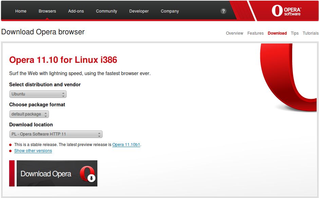Open the Browsers menu item
The height and width of the screenshot is (198, 319).
[47, 11]
